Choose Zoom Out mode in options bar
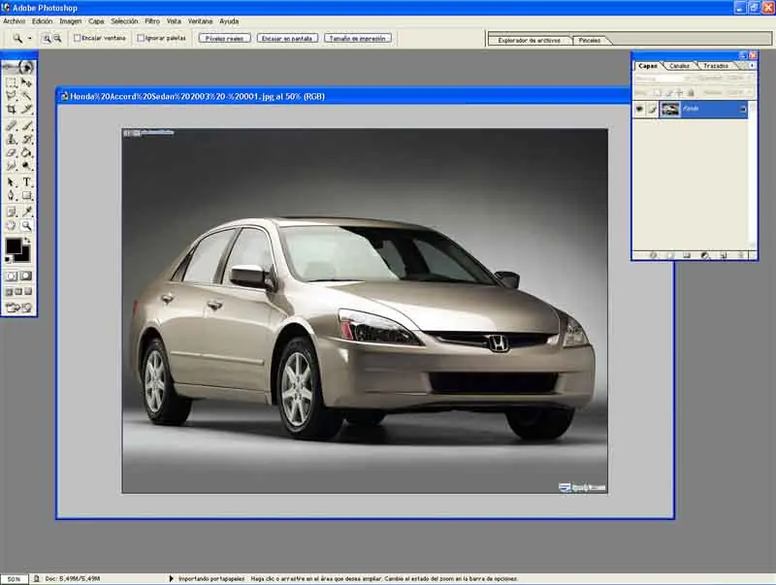This screenshot has width=776, height=585. pyautogui.click(x=57, y=38)
